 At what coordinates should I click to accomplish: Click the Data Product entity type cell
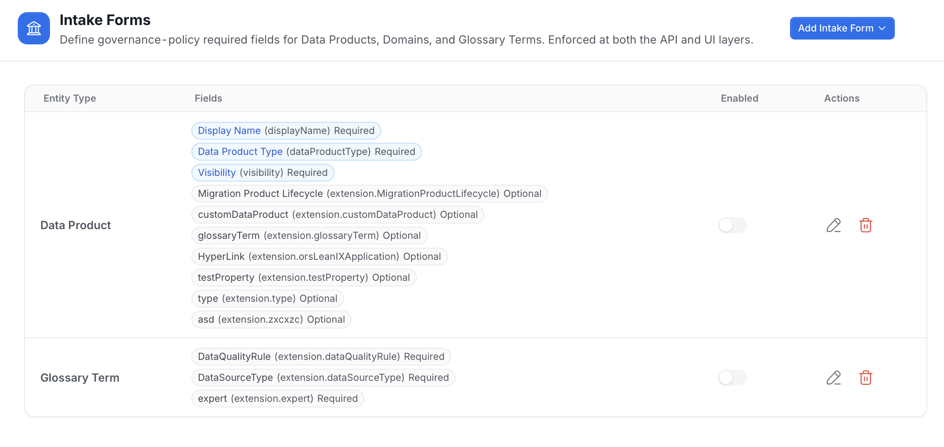point(75,225)
